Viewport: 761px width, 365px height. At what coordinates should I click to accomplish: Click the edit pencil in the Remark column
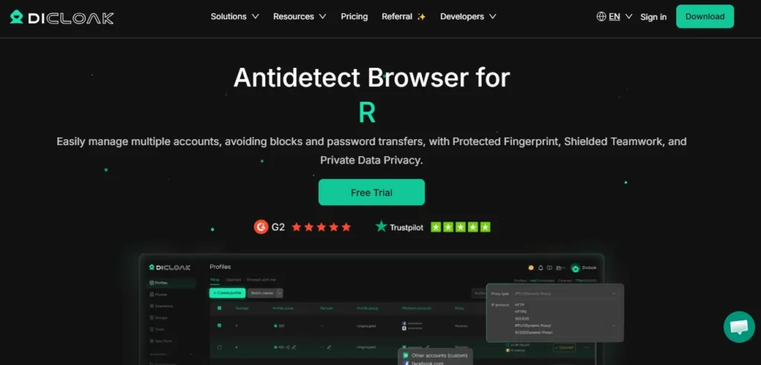(x=329, y=347)
